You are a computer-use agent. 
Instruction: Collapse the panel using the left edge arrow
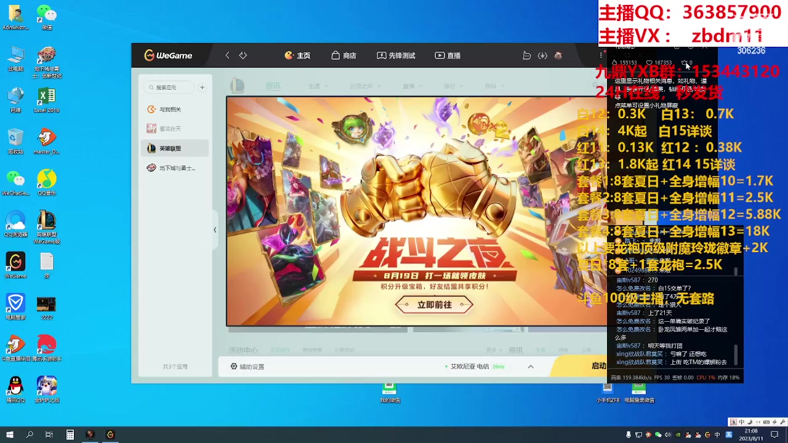click(x=215, y=229)
